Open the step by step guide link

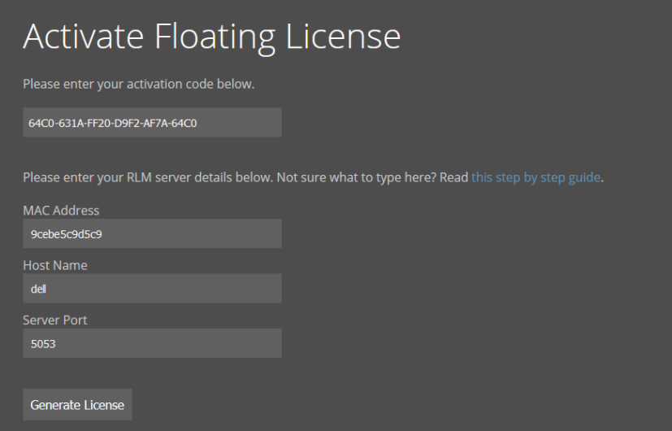[535, 177]
